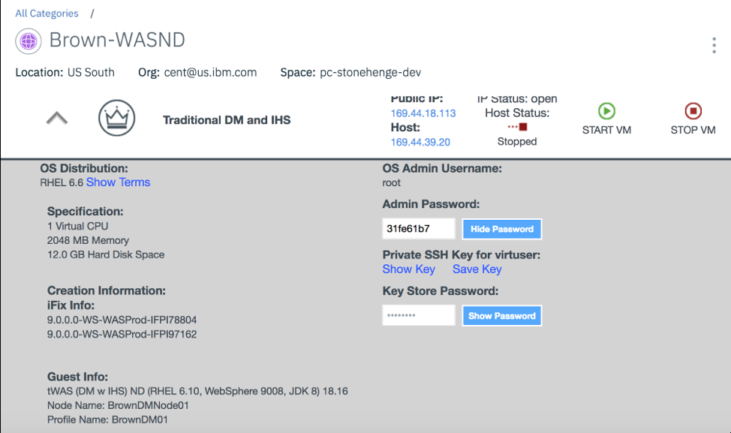Click the purple globe icon beside Brown-WASND
Viewport: 731px width, 433px height.
click(x=29, y=41)
